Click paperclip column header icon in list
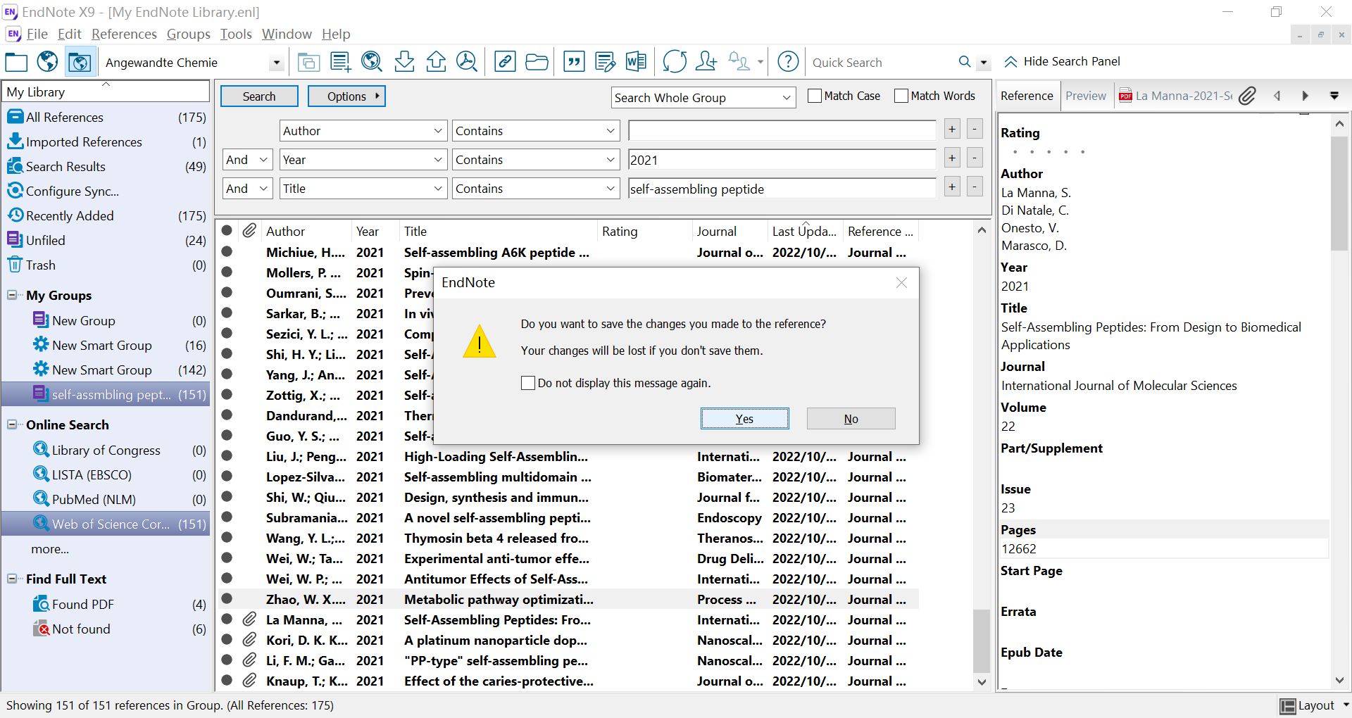Image resolution: width=1352 pixels, height=718 pixels. (249, 231)
